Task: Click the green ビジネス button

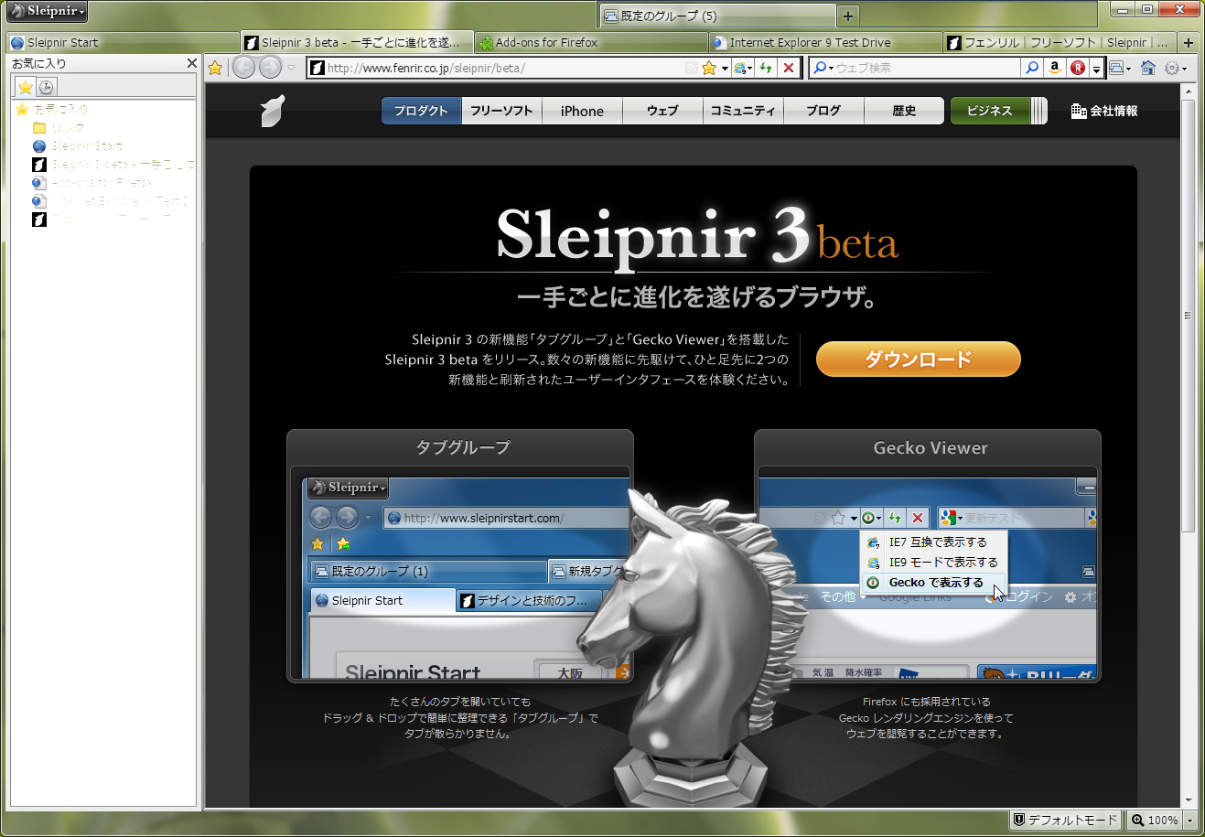Action: pos(990,111)
